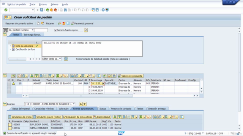Click the Parametriz.personal button
This screenshot has width=243, height=136.
(82, 23)
